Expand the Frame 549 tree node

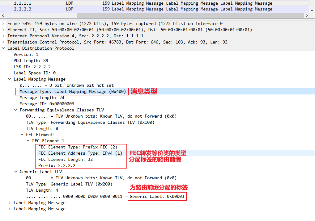tap(3, 24)
